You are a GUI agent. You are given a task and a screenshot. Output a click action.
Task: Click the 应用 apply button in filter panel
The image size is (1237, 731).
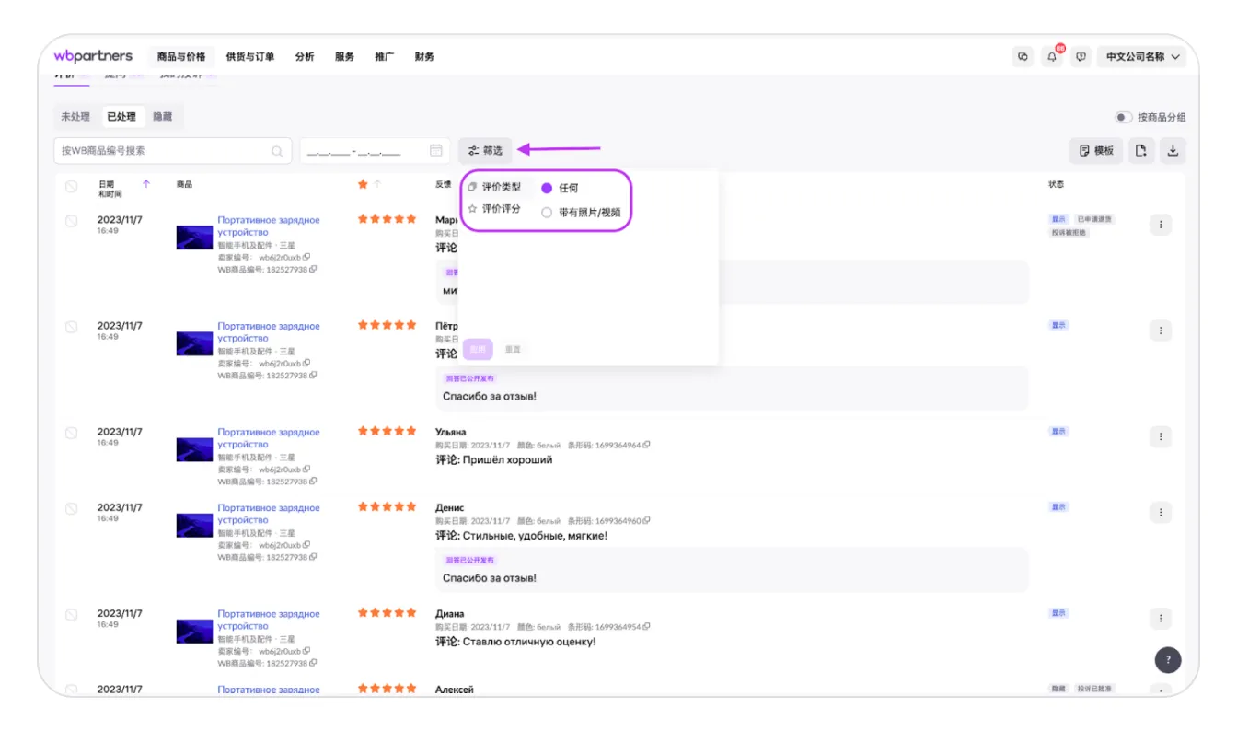click(478, 349)
